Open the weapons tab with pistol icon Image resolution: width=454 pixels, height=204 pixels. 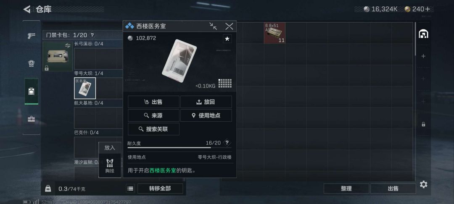coord(31,36)
